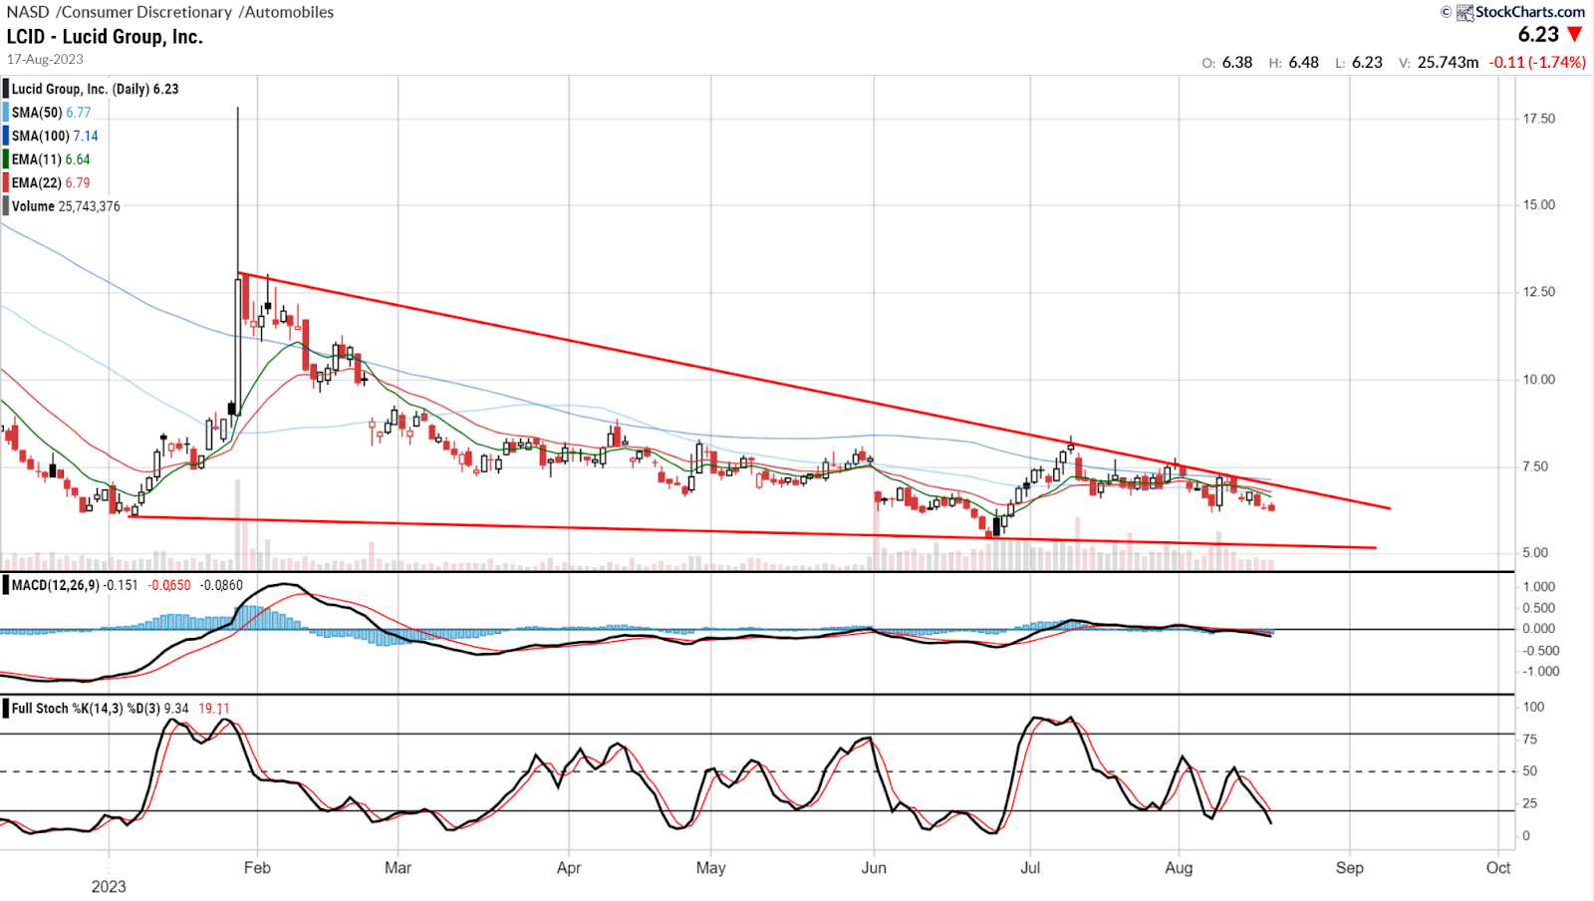Click the Full Stoch %D value 19.11
1594x901 pixels.
coord(213,709)
